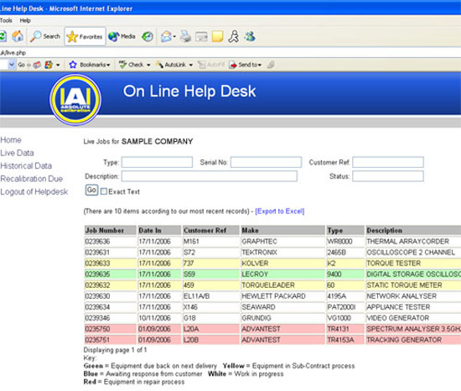Open the Bookmarks dropdown
Screen dimensions: 461x391
point(90,65)
